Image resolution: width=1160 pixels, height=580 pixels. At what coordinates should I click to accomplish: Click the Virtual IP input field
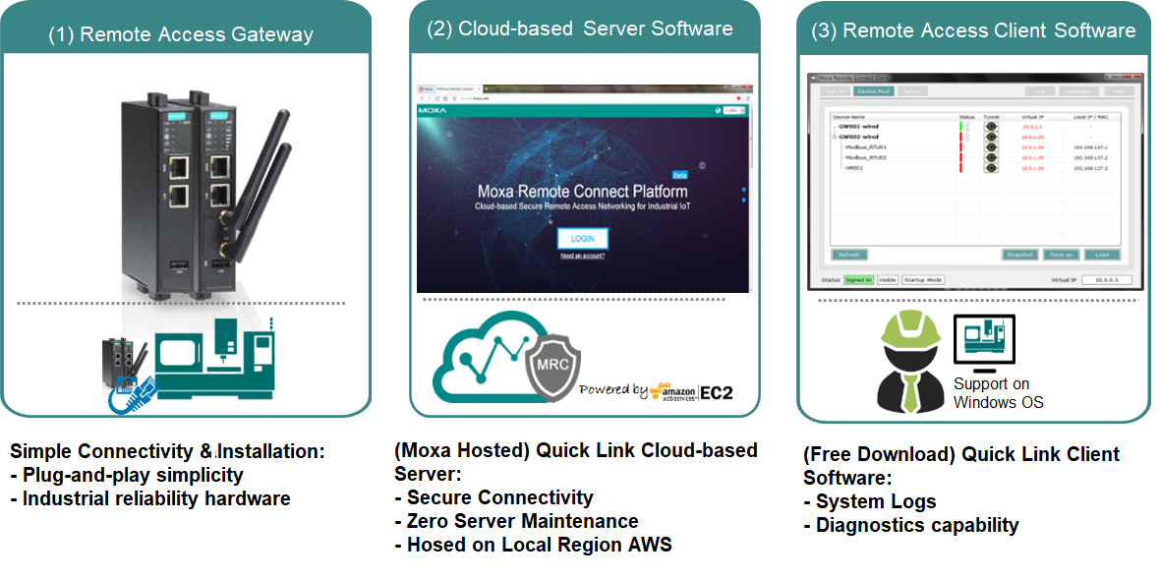(x=1106, y=280)
